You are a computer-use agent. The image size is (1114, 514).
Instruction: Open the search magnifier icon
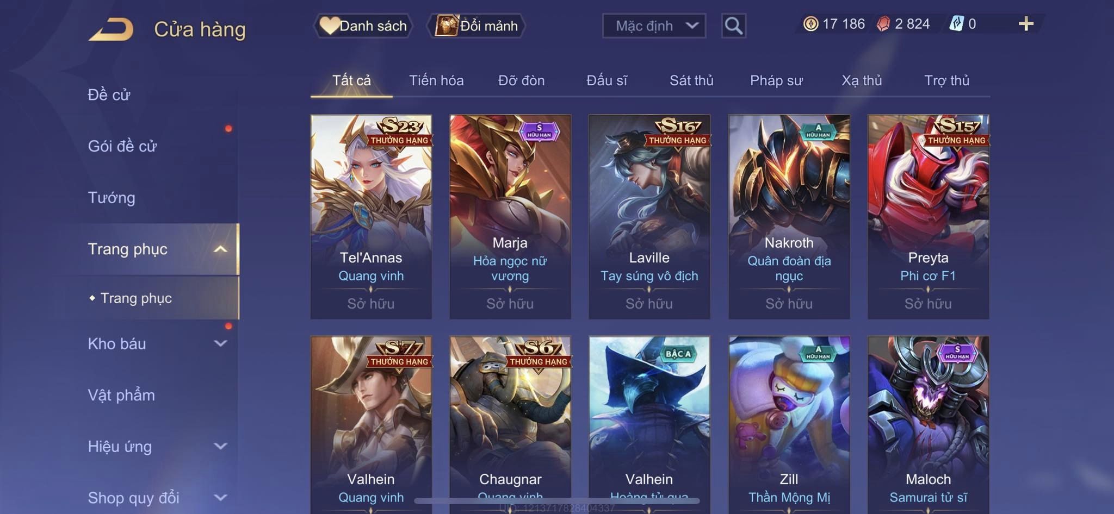(x=733, y=26)
